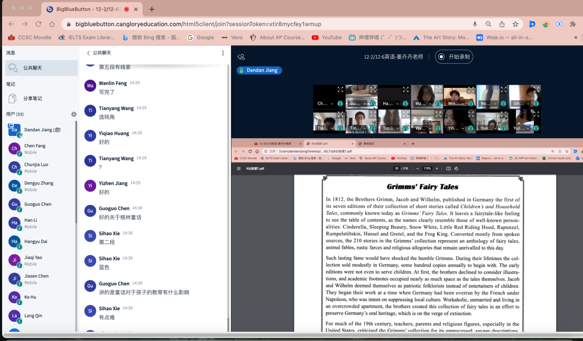Image resolution: width=583 pixels, height=341 pixels.
Task: Open the public chat options menu
Action: point(223,53)
